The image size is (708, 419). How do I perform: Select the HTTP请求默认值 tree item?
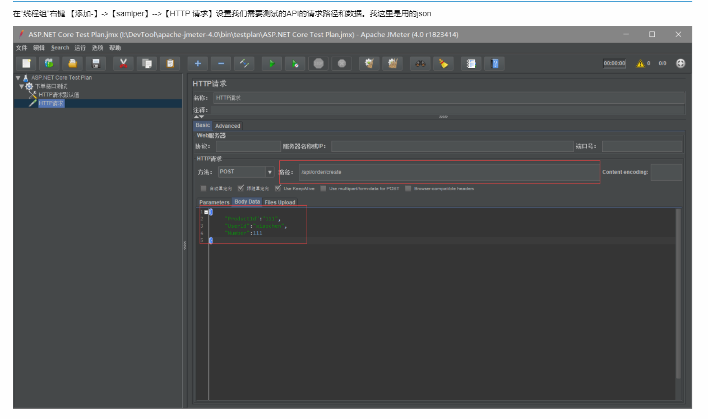click(59, 95)
